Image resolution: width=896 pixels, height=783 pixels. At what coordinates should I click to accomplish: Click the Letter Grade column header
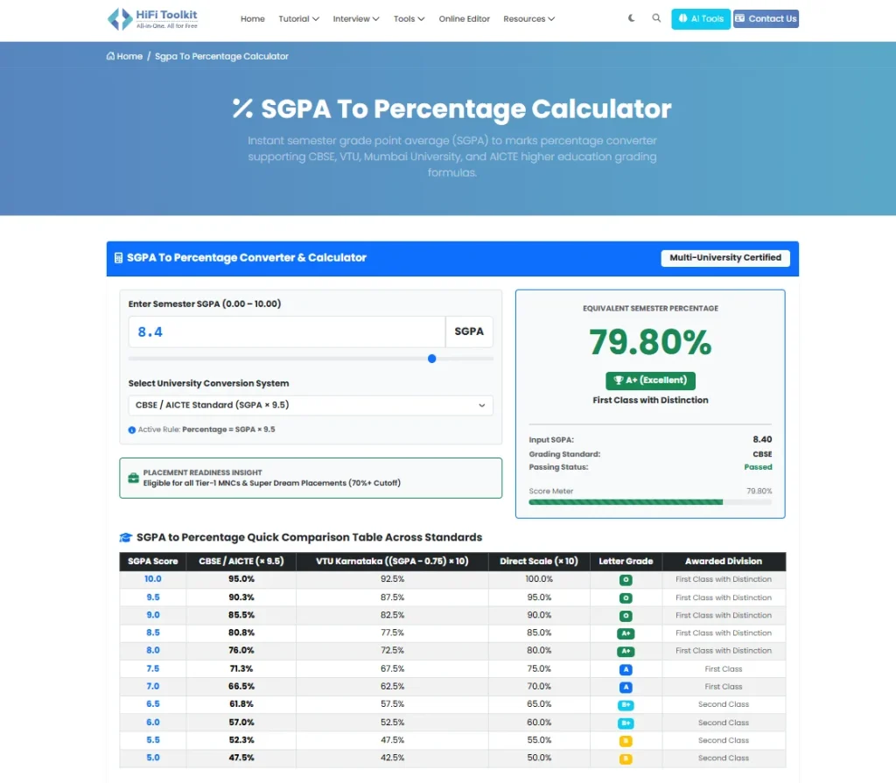(626, 562)
